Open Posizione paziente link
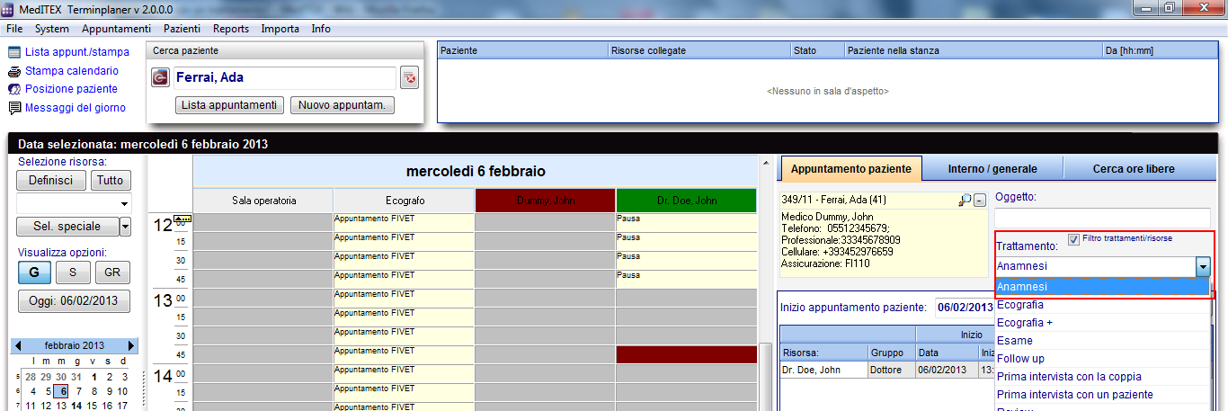1228x411 pixels. click(71, 89)
